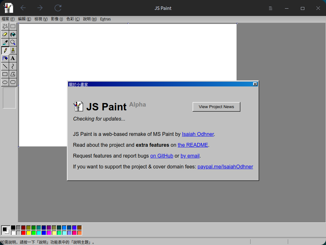Open the 檔案 (F) menu
Viewport: 326px width, 245px height.
coord(8,19)
